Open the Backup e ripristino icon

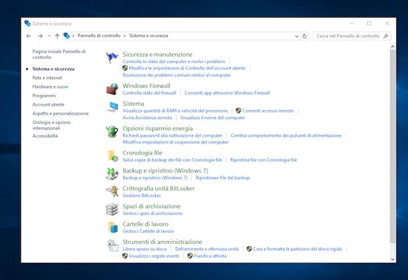coord(112,174)
